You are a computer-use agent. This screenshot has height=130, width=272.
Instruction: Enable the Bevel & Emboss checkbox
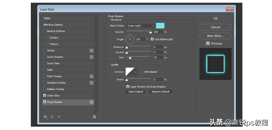pos(45,31)
